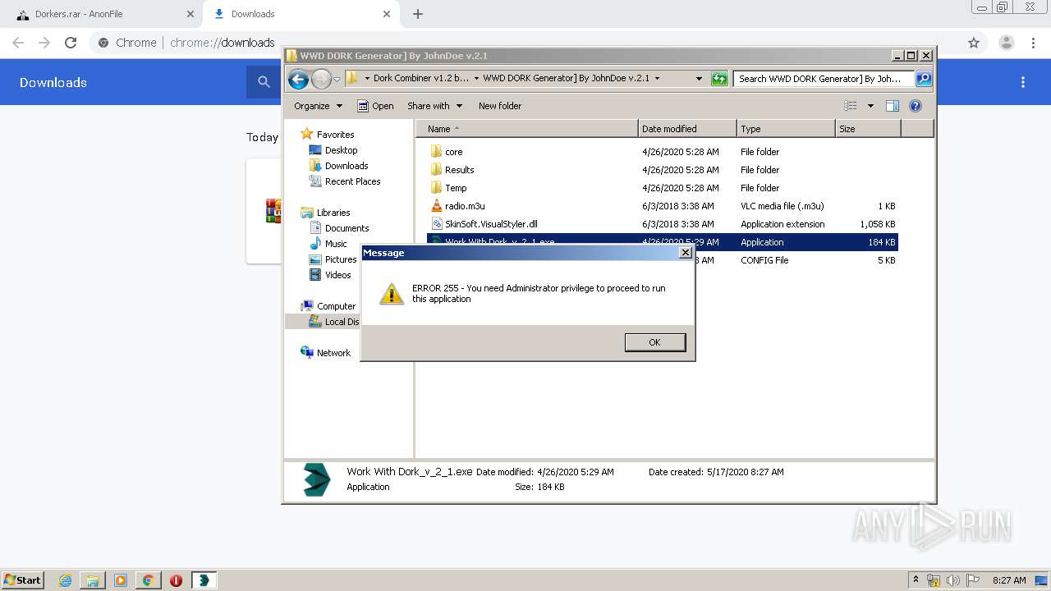Open the Organize menu
1051x591 pixels.
click(x=318, y=106)
